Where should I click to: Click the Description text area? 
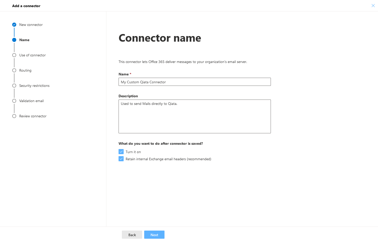pyautogui.click(x=194, y=116)
